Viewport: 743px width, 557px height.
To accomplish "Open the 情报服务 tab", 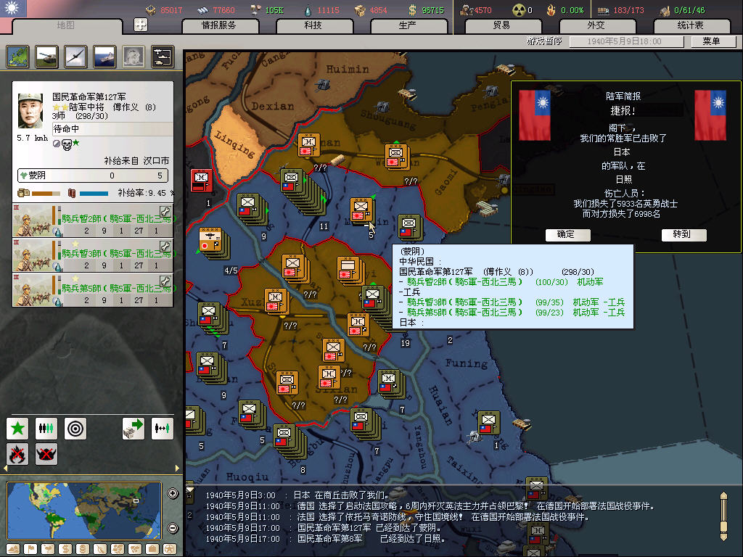I will pos(219,25).
